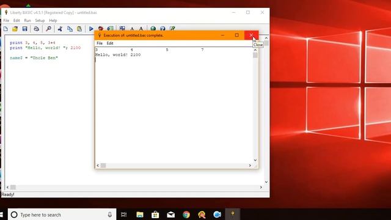Screen dimensions: 391x220
Task: Click the code editor's scroll left arrow
Action: tap(7, 187)
